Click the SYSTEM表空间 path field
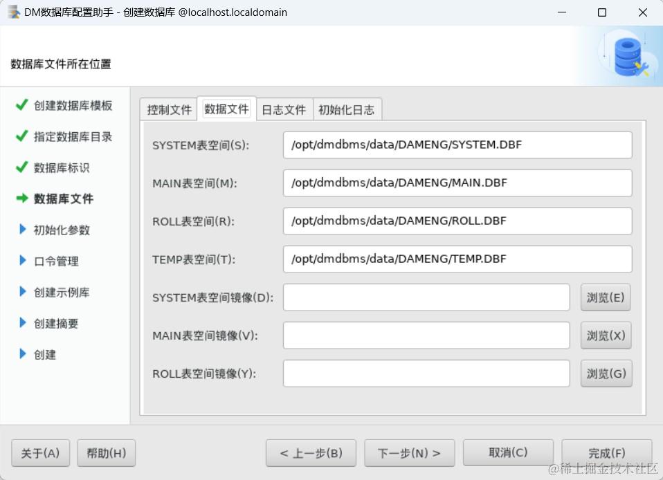 pos(457,145)
